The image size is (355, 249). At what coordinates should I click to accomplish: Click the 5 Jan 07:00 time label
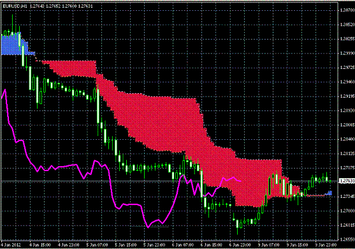(x=97, y=245)
